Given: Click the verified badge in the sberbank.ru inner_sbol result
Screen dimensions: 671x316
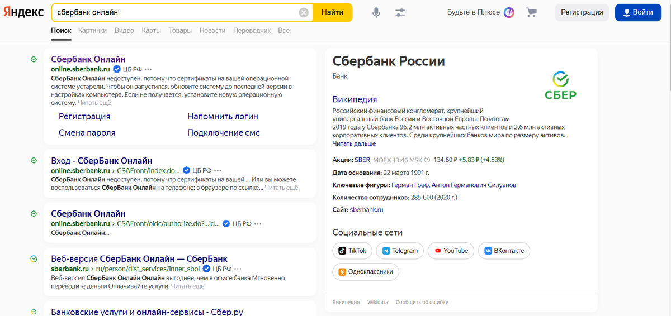Looking at the screenshot, I should [207, 269].
